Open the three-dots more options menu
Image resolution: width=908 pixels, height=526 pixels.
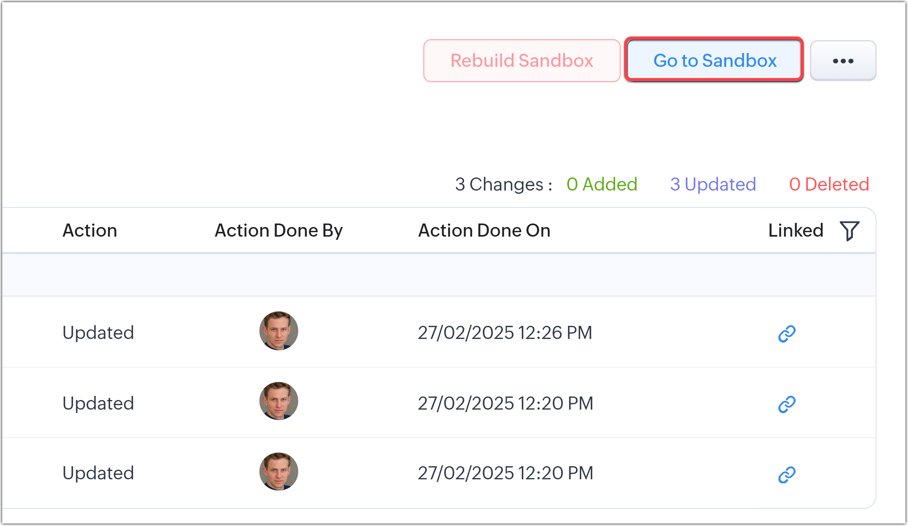843,61
